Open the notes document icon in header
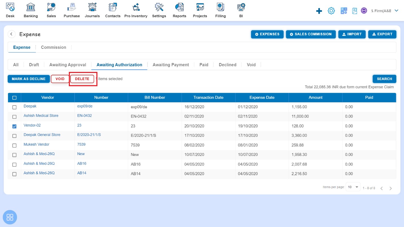This screenshot has height=227, width=404. 355,11
